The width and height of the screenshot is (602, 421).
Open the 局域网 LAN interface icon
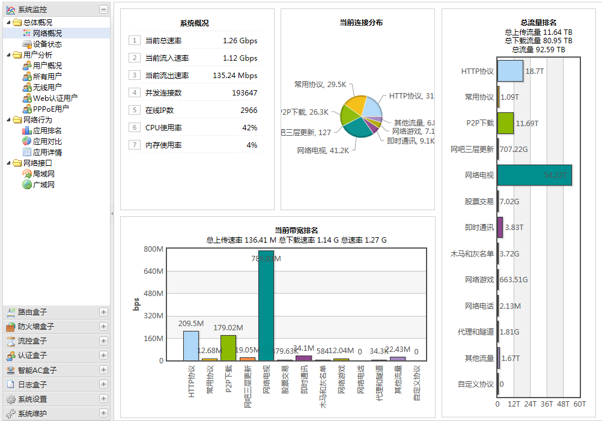(27, 174)
